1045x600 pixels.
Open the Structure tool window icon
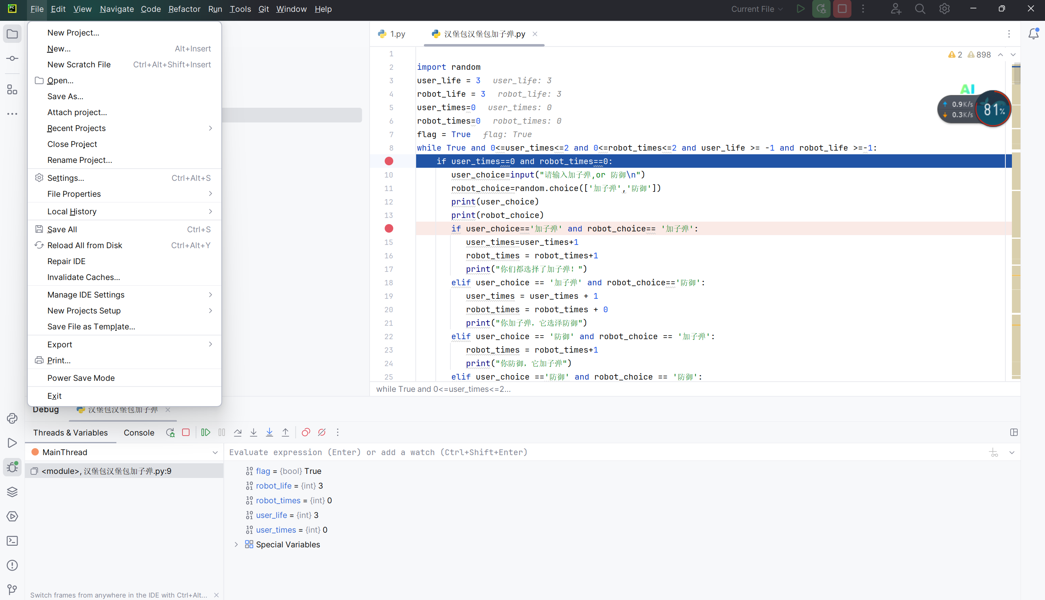coord(12,89)
